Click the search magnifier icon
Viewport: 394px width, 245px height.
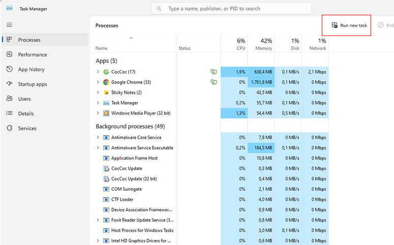pos(160,9)
